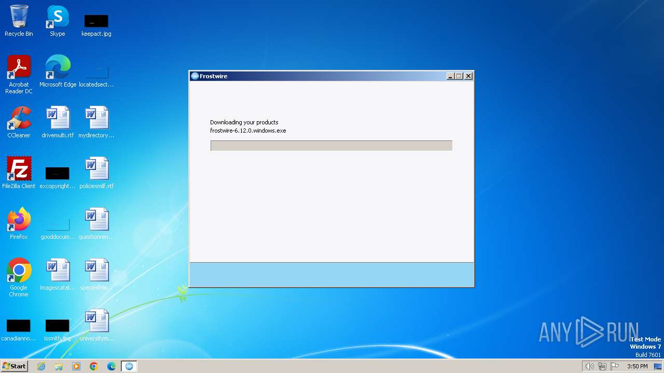664x373 pixels.
Task: Select the issmith.jpg desktop file
Action: pos(58,329)
